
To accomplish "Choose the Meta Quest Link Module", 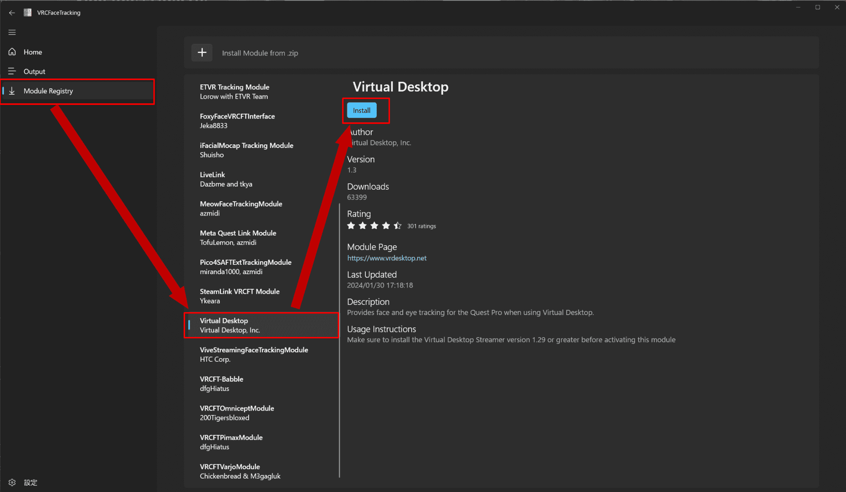I will coord(238,238).
